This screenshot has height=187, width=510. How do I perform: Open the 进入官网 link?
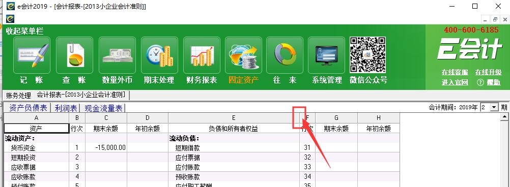coord(455,82)
